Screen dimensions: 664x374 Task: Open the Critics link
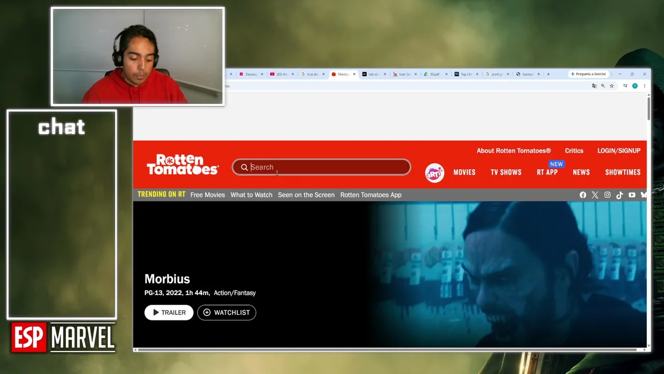(574, 151)
